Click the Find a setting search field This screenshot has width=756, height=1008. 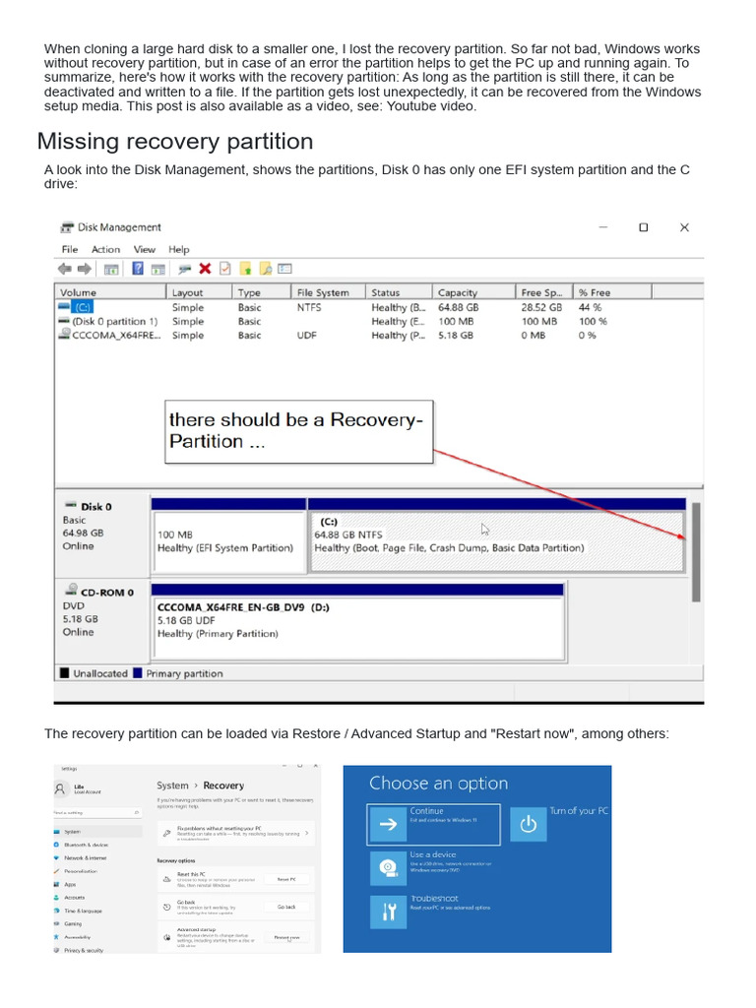[x=97, y=812]
